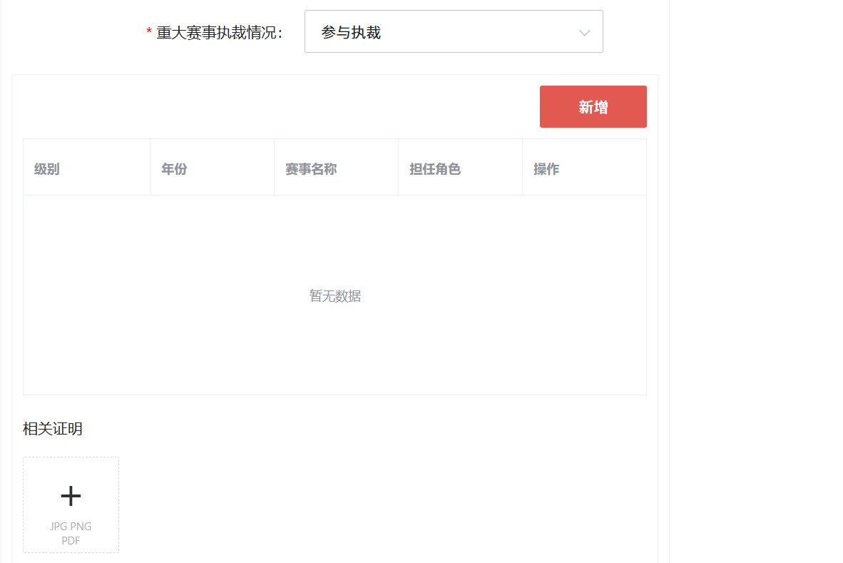Click the red required asterisk marker

pos(149,32)
